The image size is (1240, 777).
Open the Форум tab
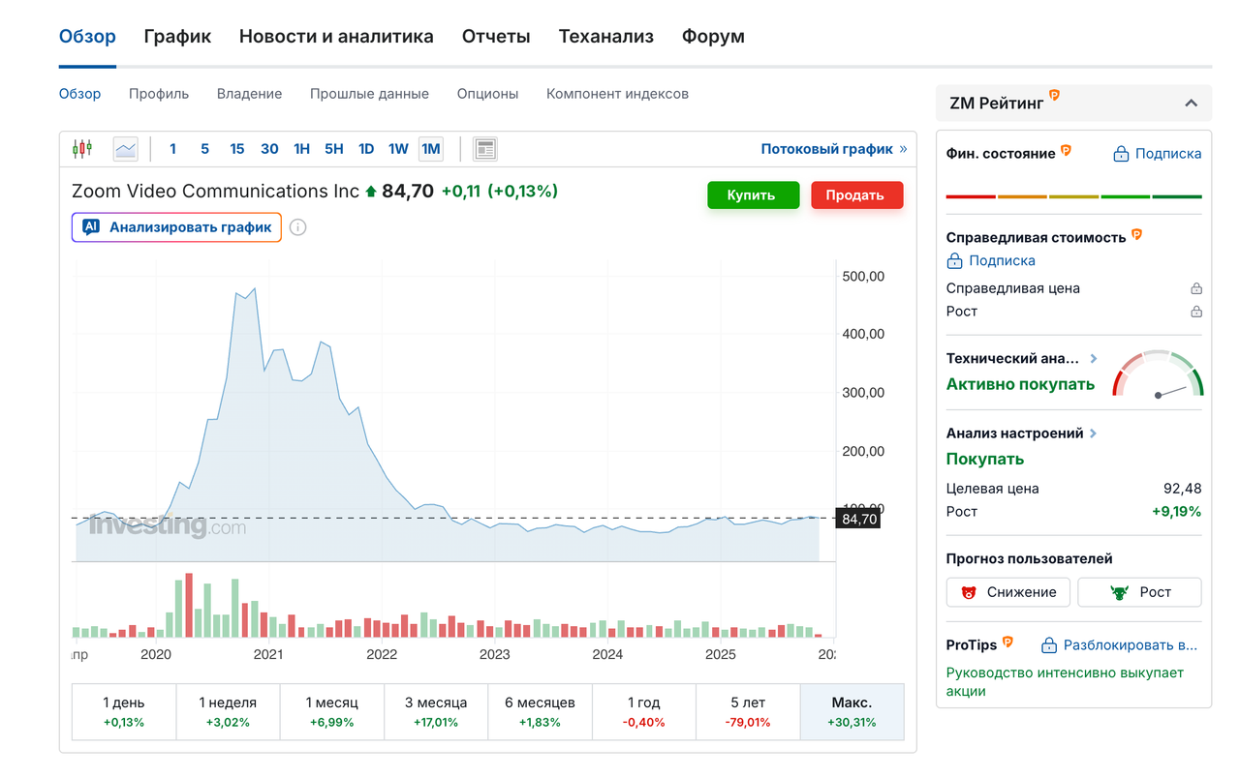point(713,37)
